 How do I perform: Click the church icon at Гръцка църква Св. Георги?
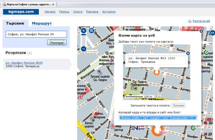tap(99, 72)
